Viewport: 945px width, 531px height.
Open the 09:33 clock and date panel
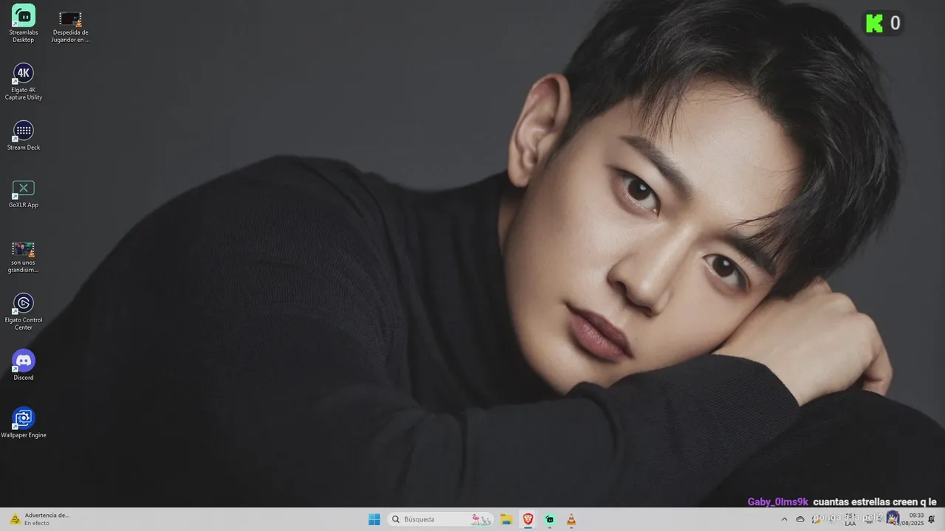[910, 519]
